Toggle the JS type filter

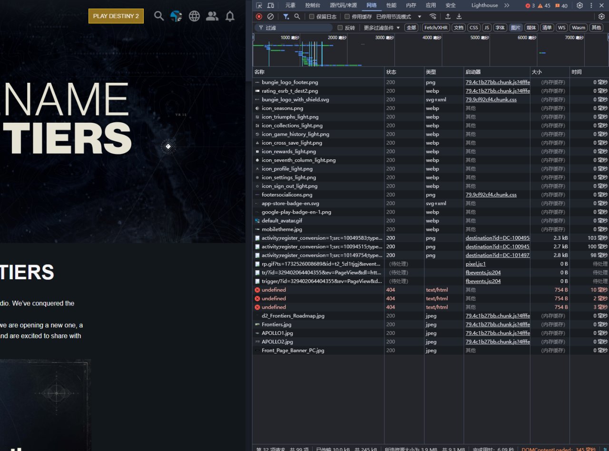tap(487, 28)
